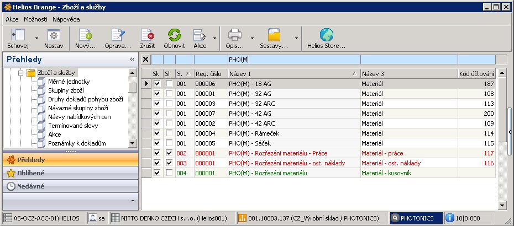Clear filter with the X icon
This screenshot has width=514, height=226.
146,60
